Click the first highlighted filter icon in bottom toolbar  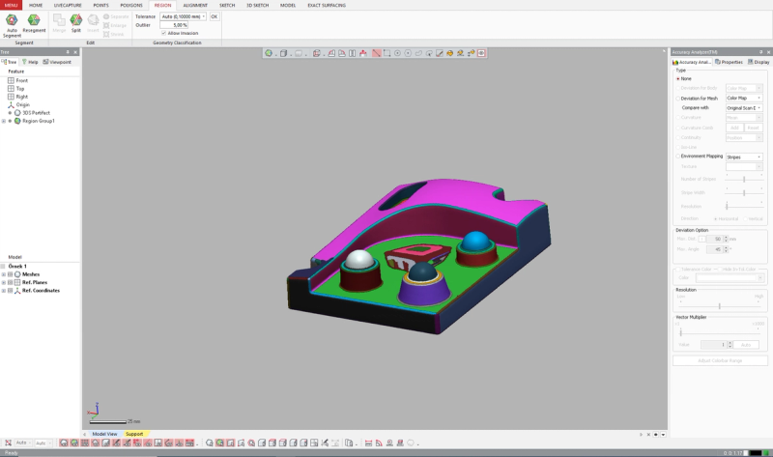click(64, 443)
